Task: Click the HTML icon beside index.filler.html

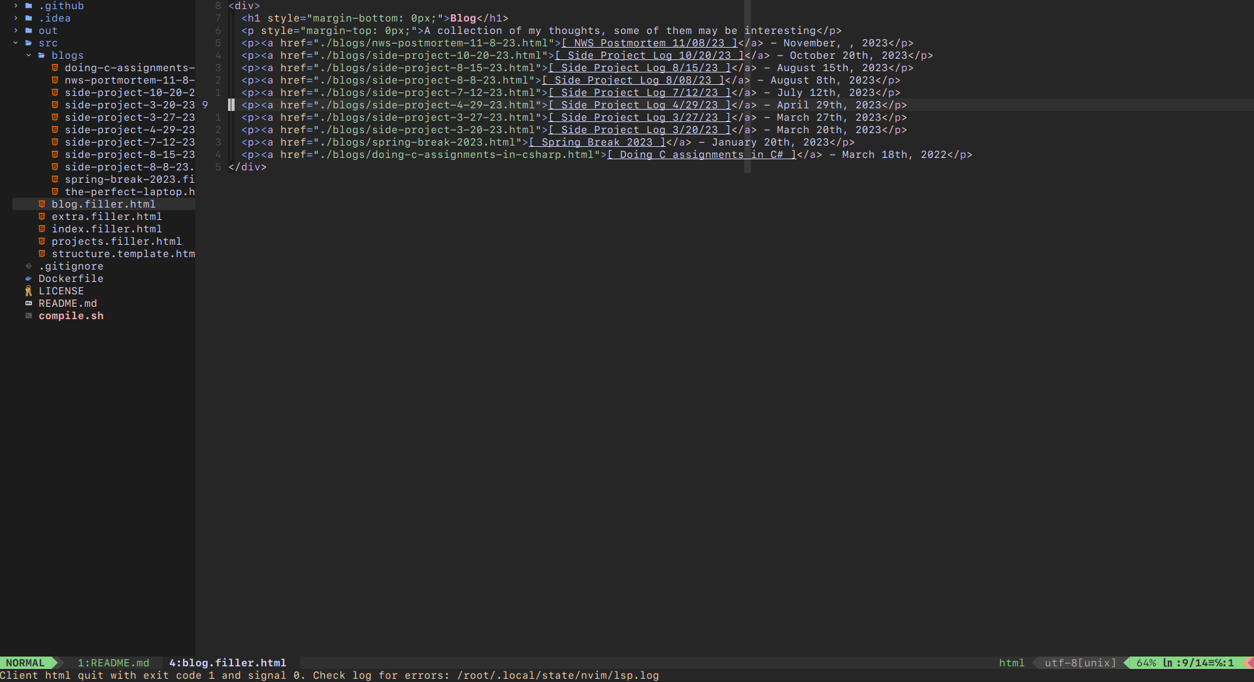Action: tap(42, 229)
